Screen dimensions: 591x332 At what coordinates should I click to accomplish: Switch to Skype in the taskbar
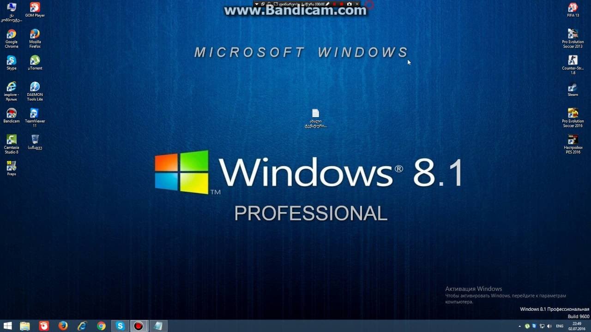point(120,326)
